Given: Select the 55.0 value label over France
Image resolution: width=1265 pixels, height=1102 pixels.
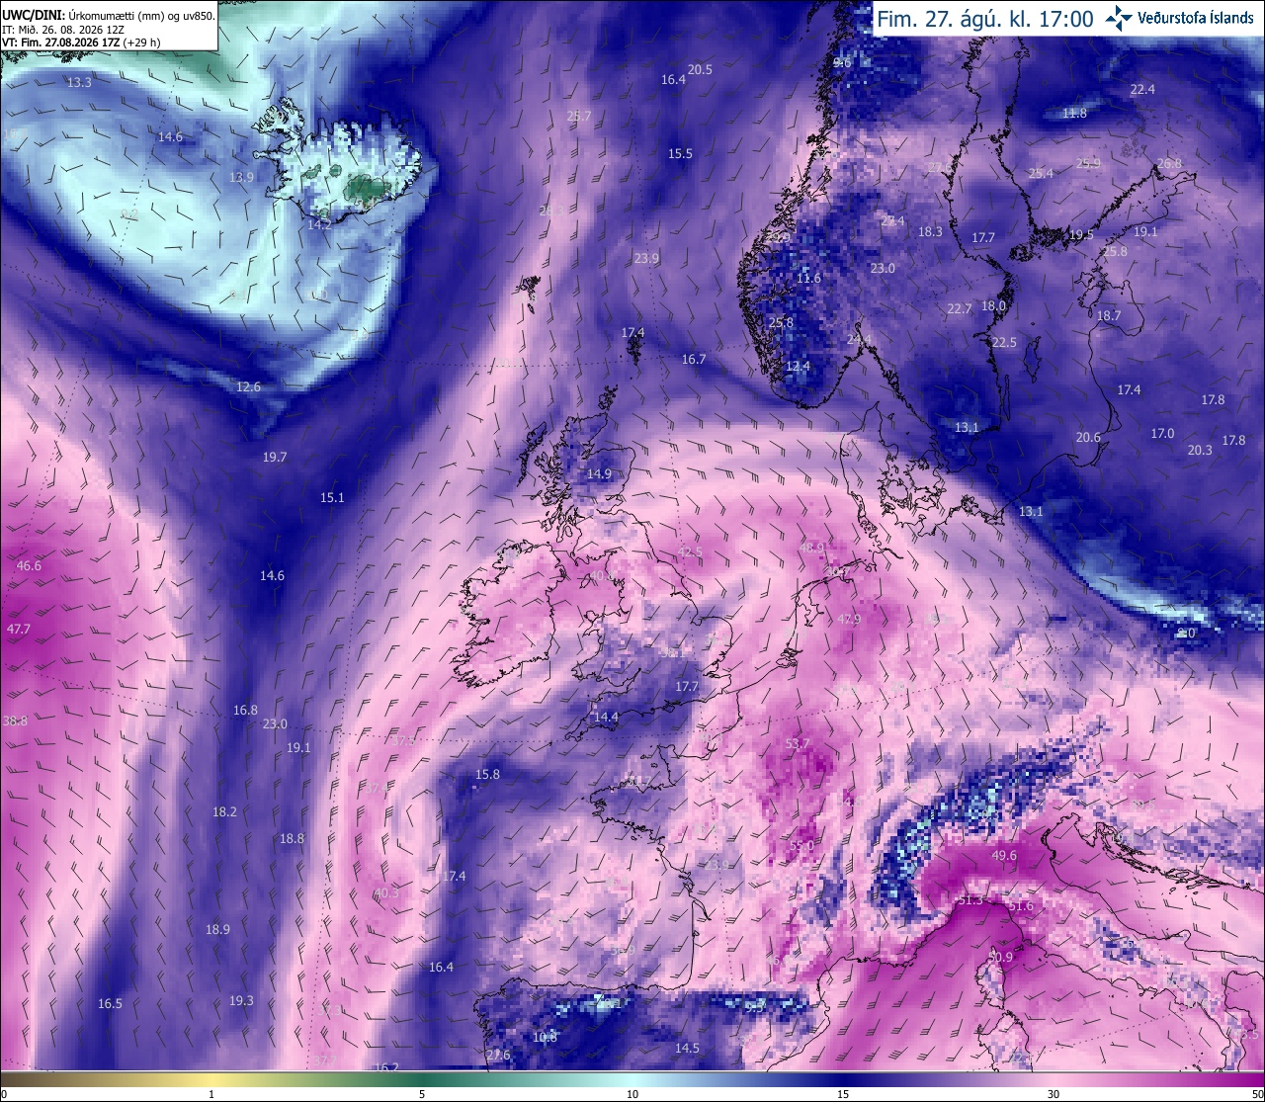Looking at the screenshot, I should coord(801,846).
